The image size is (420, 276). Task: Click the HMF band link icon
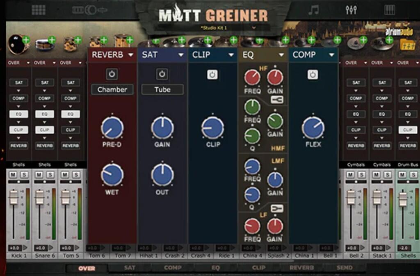(x=277, y=100)
